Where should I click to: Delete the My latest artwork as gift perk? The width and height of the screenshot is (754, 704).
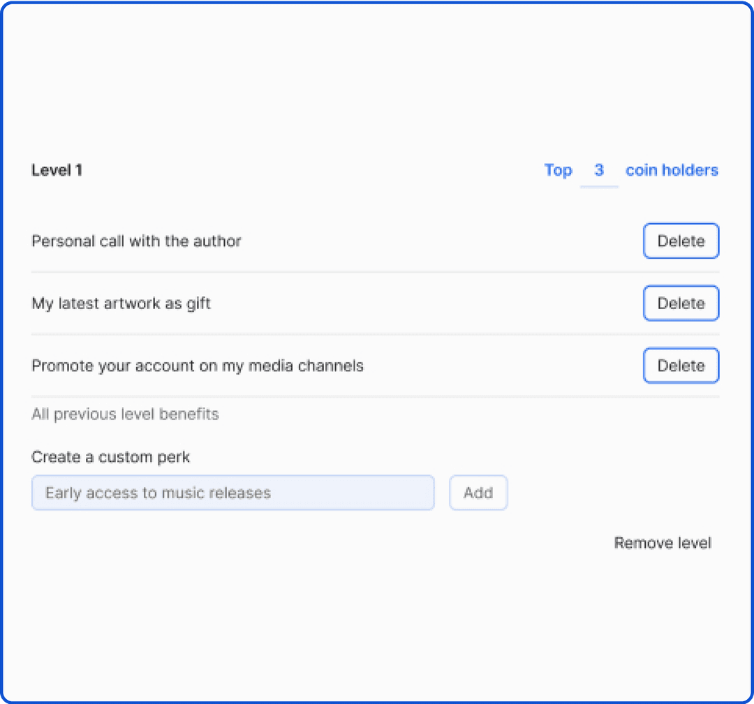coord(681,304)
